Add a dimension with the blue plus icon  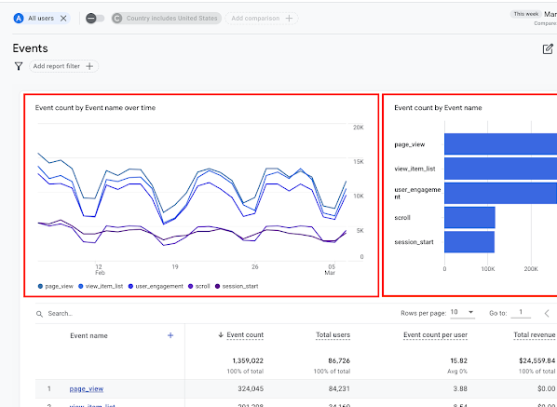170,335
